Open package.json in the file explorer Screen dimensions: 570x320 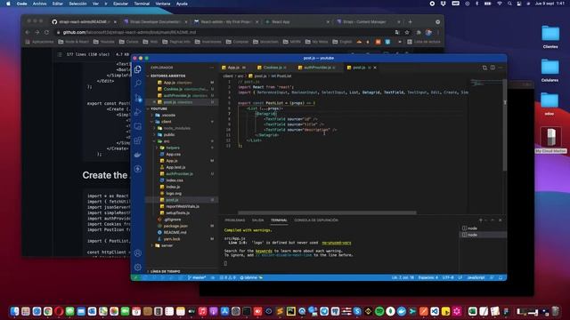click(x=175, y=226)
